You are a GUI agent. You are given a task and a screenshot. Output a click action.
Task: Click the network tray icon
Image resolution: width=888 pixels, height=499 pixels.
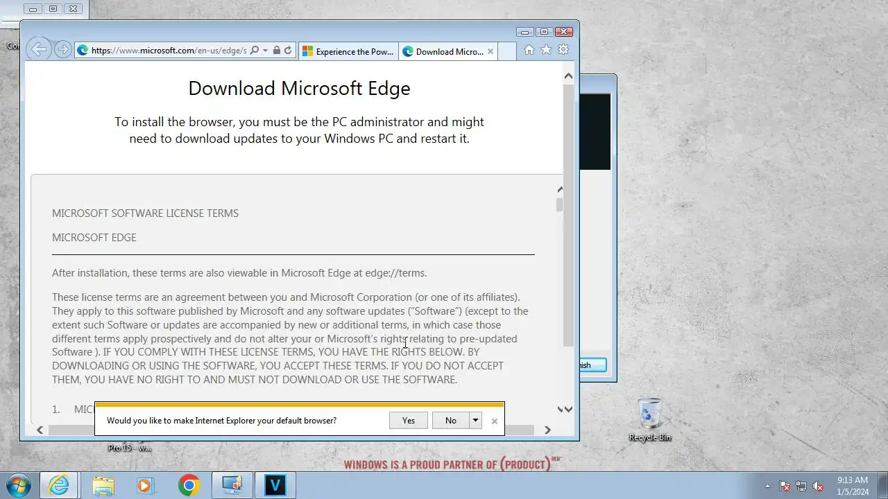[801, 486]
